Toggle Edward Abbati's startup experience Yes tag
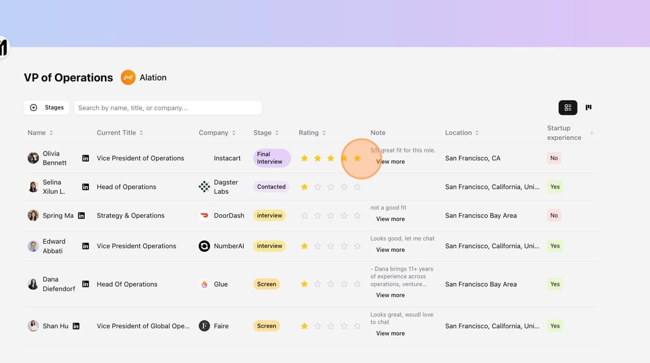Image resolution: width=650 pixels, height=363 pixels. coord(555,246)
